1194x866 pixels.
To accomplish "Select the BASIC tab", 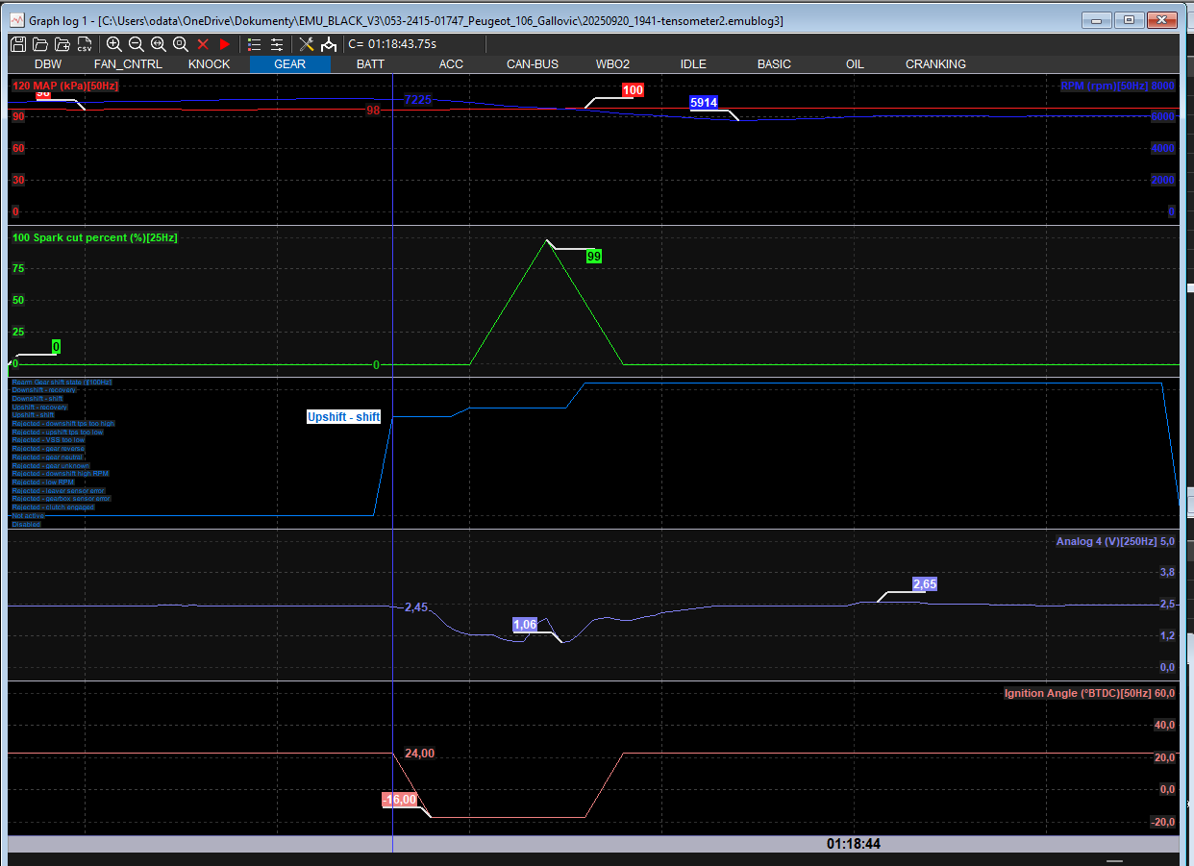I will (774, 64).
